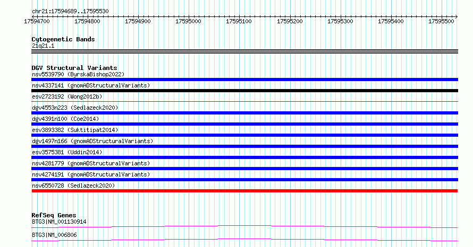Open variant nsv4337141 (gnomADStructuralVariants) label
The width and height of the screenshot is (473, 247).
click(91, 85)
